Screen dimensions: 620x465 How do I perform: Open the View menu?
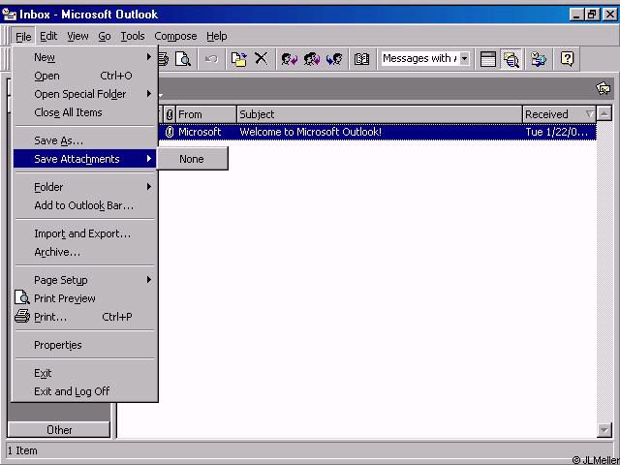[x=77, y=37]
